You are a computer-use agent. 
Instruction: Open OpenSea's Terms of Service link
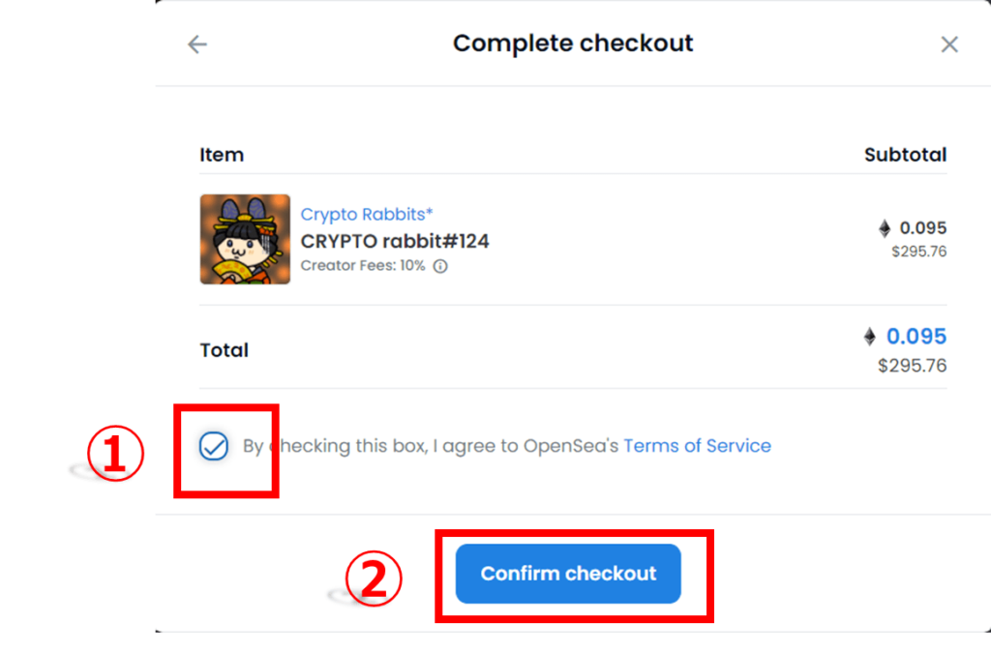697,446
